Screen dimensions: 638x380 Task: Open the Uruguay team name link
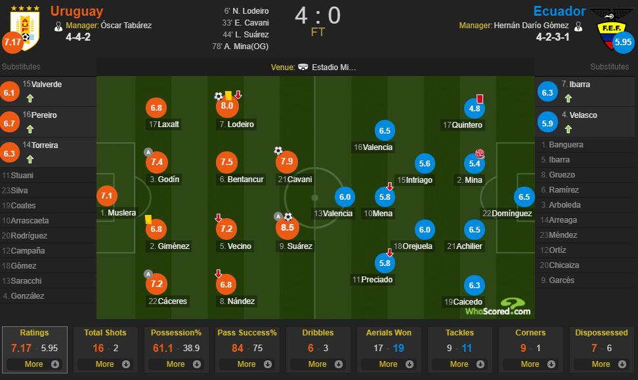tap(77, 11)
